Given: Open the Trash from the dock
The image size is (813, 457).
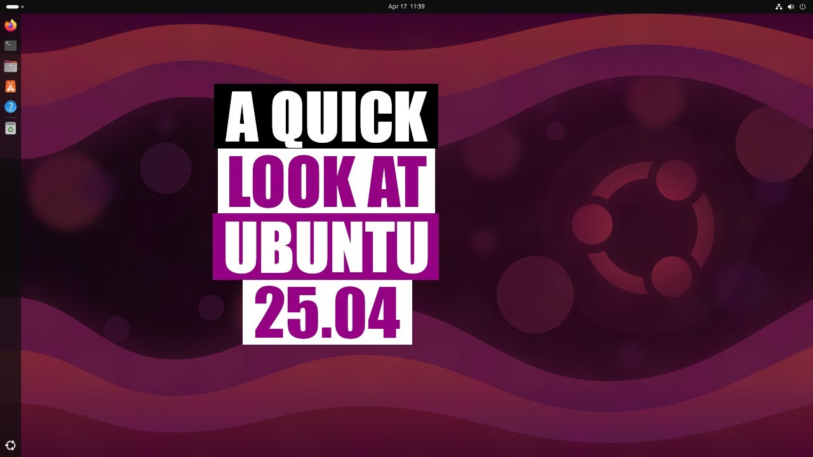Looking at the screenshot, I should click(x=10, y=129).
